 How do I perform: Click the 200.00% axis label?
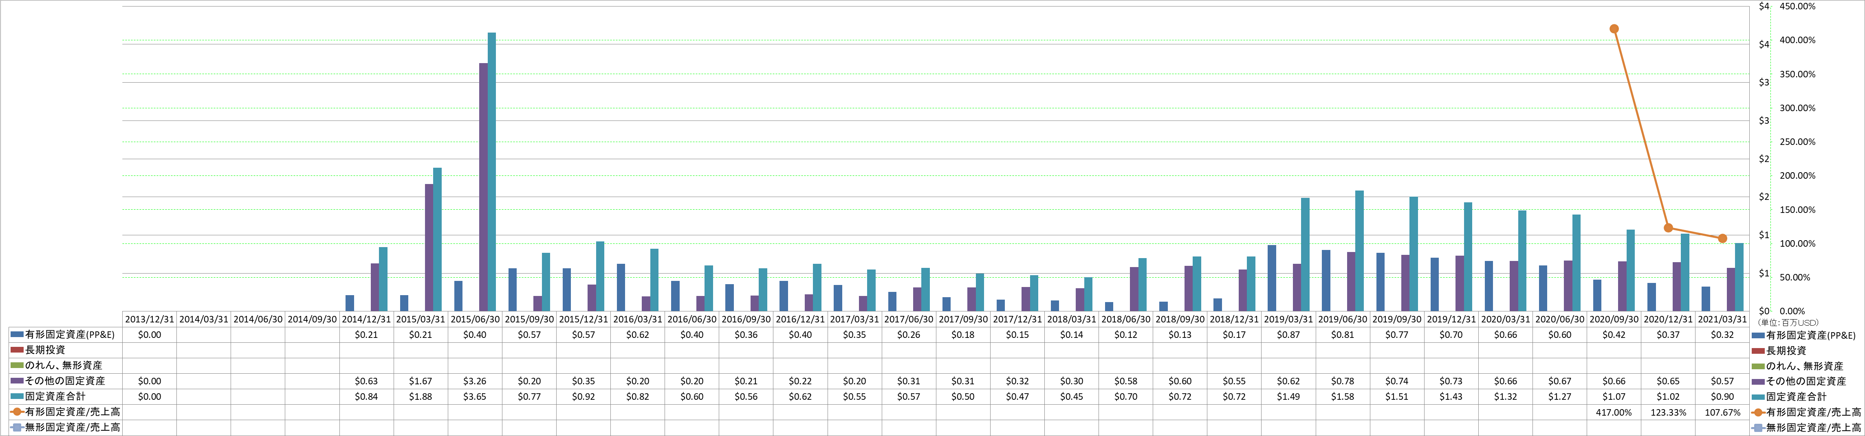click(x=1798, y=176)
